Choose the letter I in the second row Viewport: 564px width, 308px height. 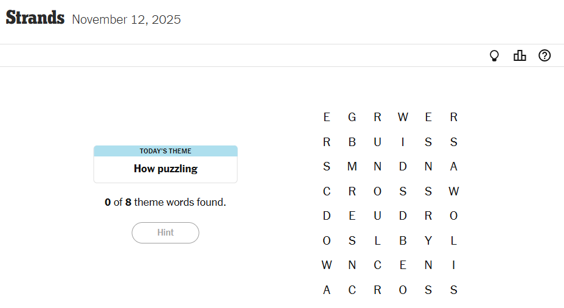point(403,142)
